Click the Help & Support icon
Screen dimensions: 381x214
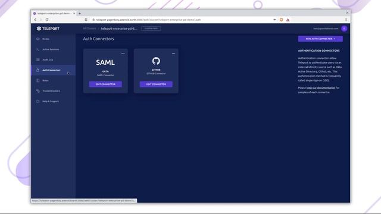pos(38,102)
